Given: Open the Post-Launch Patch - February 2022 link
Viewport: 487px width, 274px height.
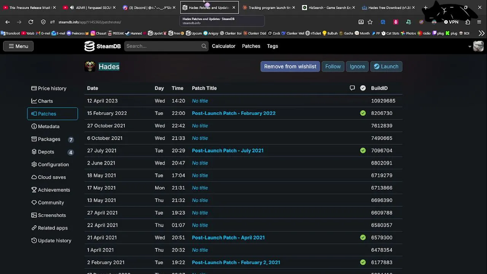Looking at the screenshot, I should pos(234,113).
